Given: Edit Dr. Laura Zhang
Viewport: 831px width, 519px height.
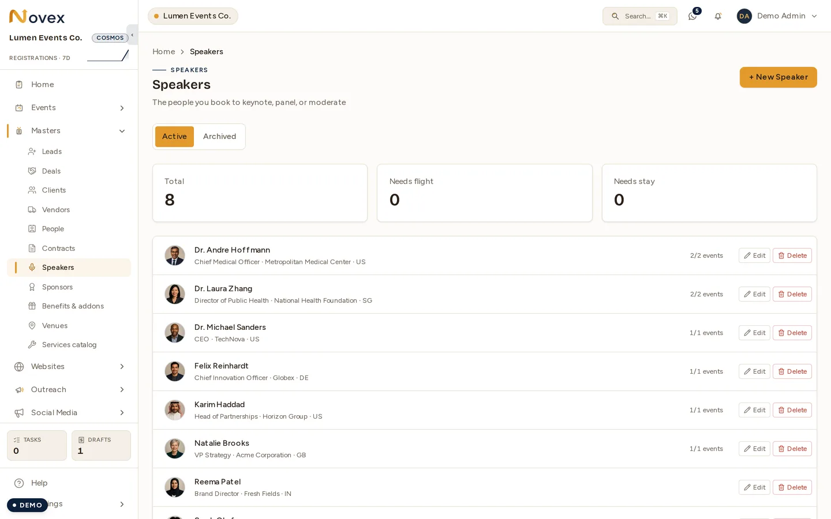Looking at the screenshot, I should click(754, 294).
